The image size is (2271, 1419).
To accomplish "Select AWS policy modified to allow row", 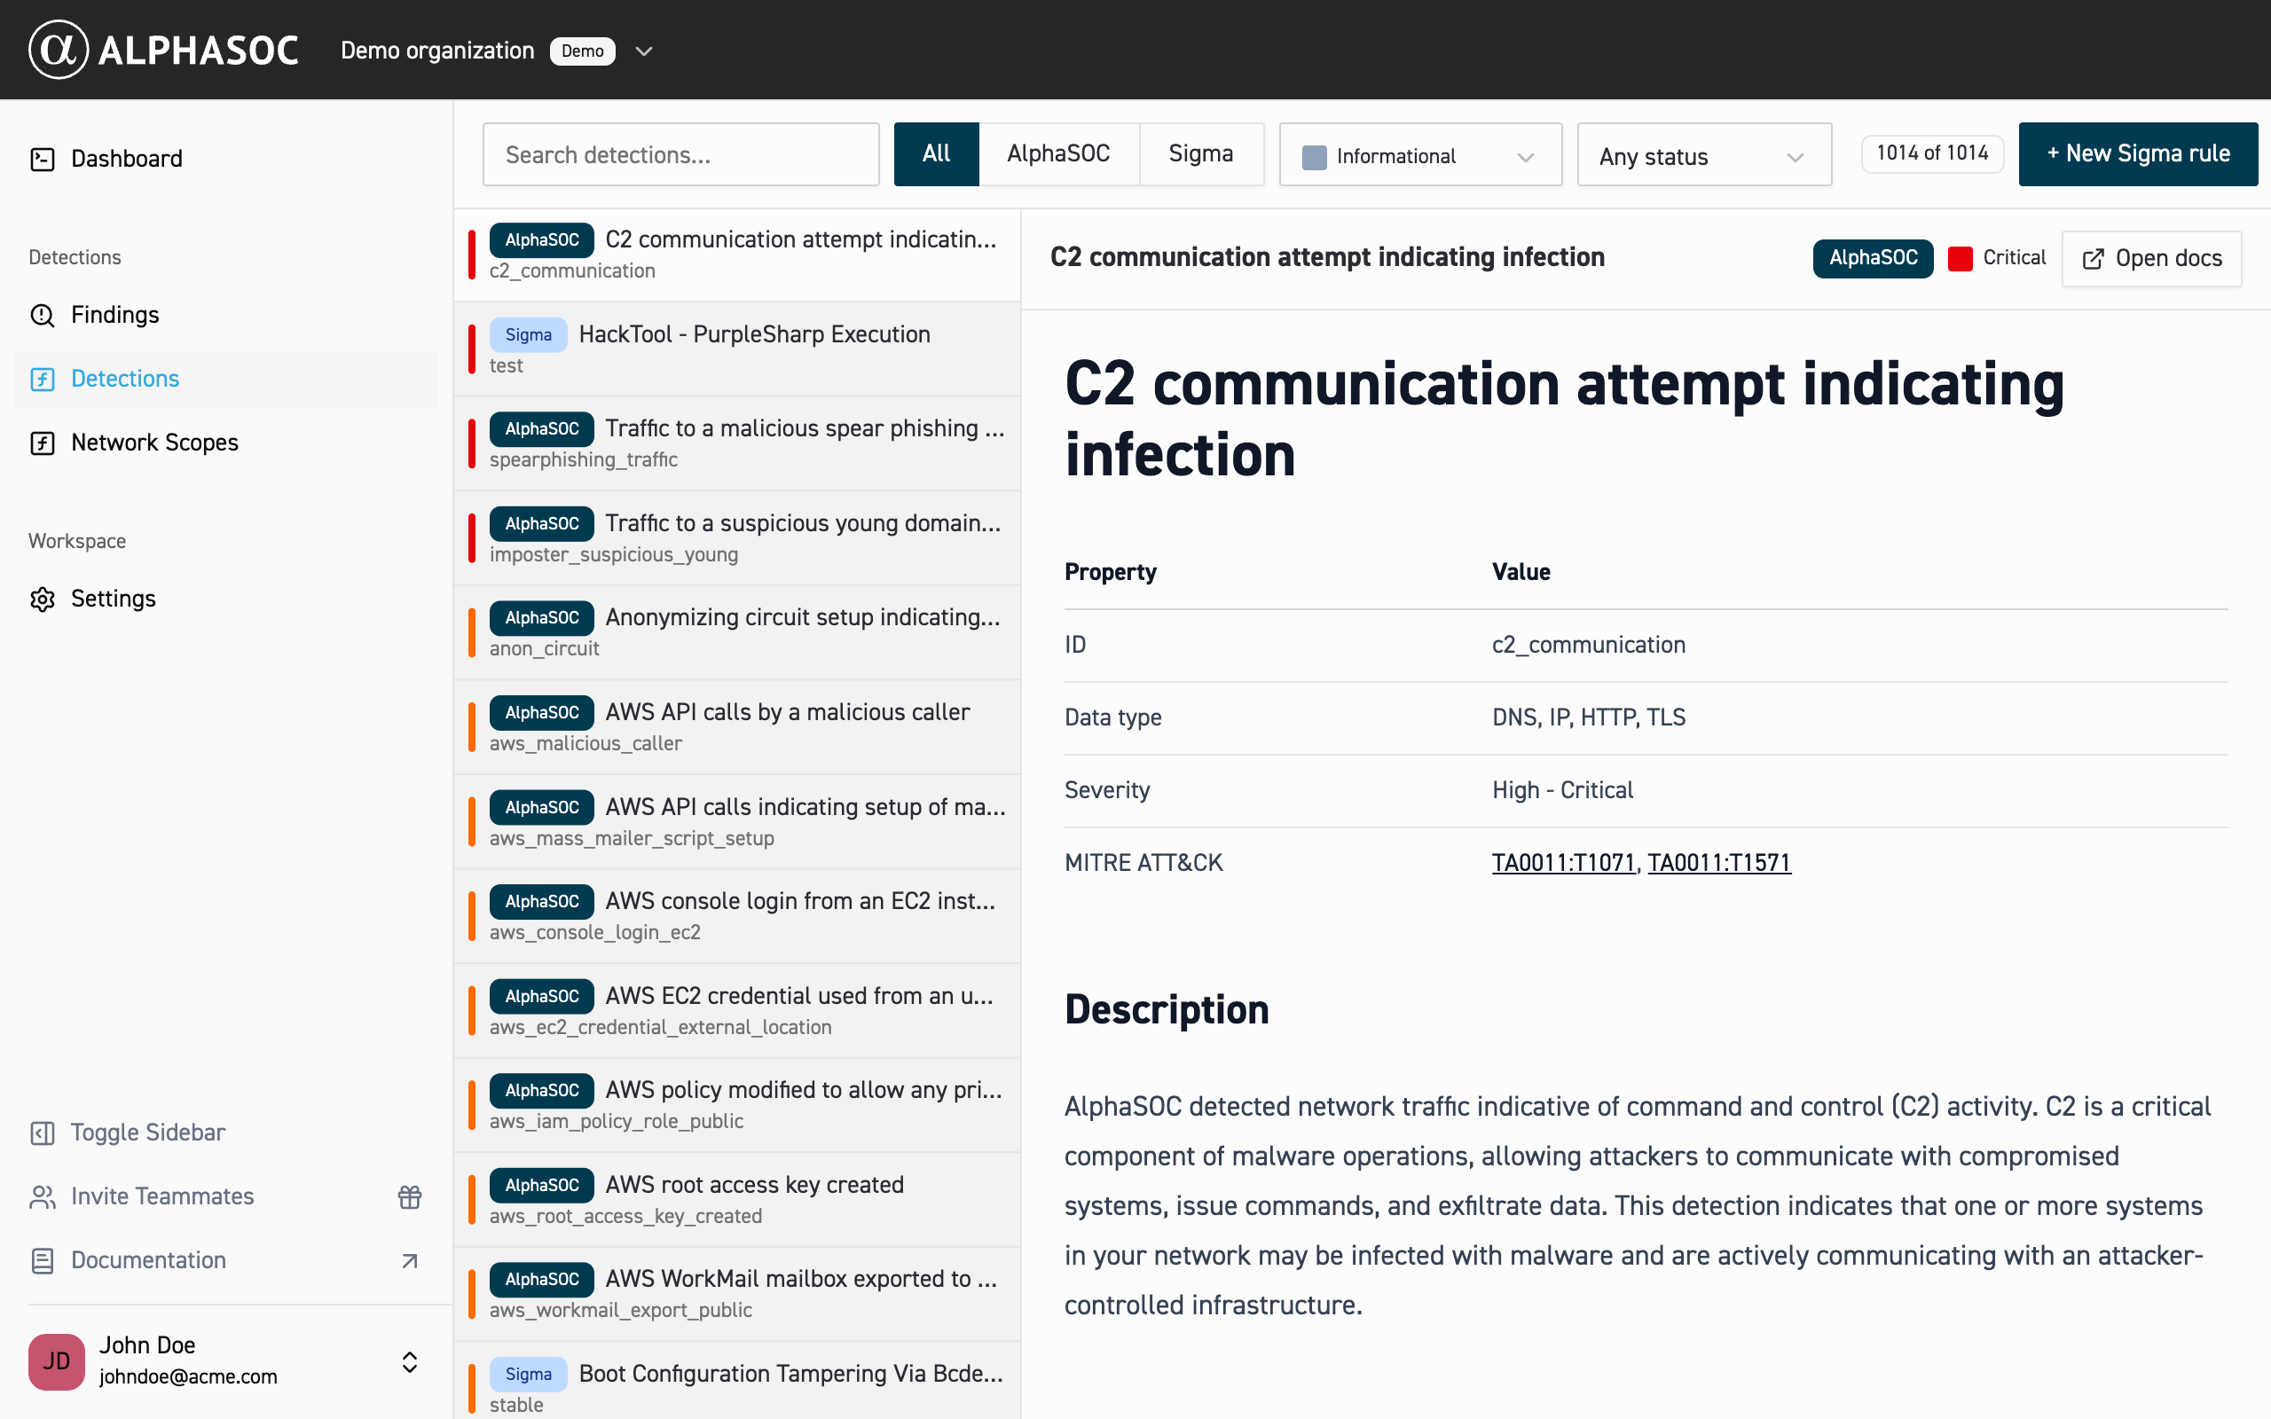I will (736, 1106).
